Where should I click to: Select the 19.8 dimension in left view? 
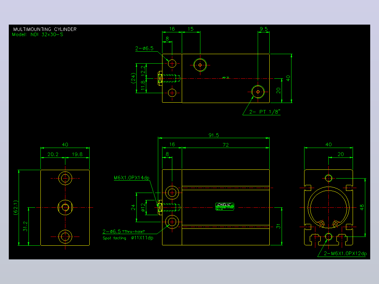tap(77, 154)
